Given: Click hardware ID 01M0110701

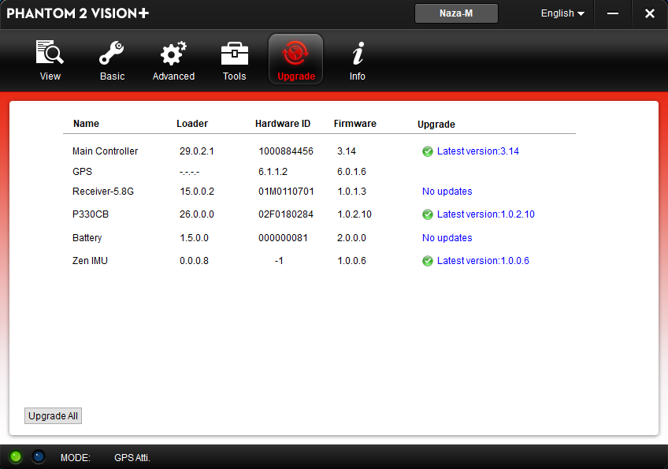Looking at the screenshot, I should click(x=286, y=192).
